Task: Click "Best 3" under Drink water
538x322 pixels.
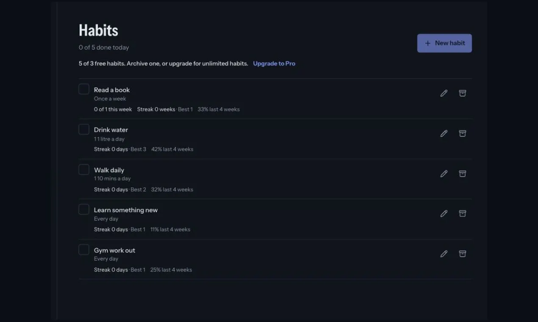Action: click(x=138, y=149)
